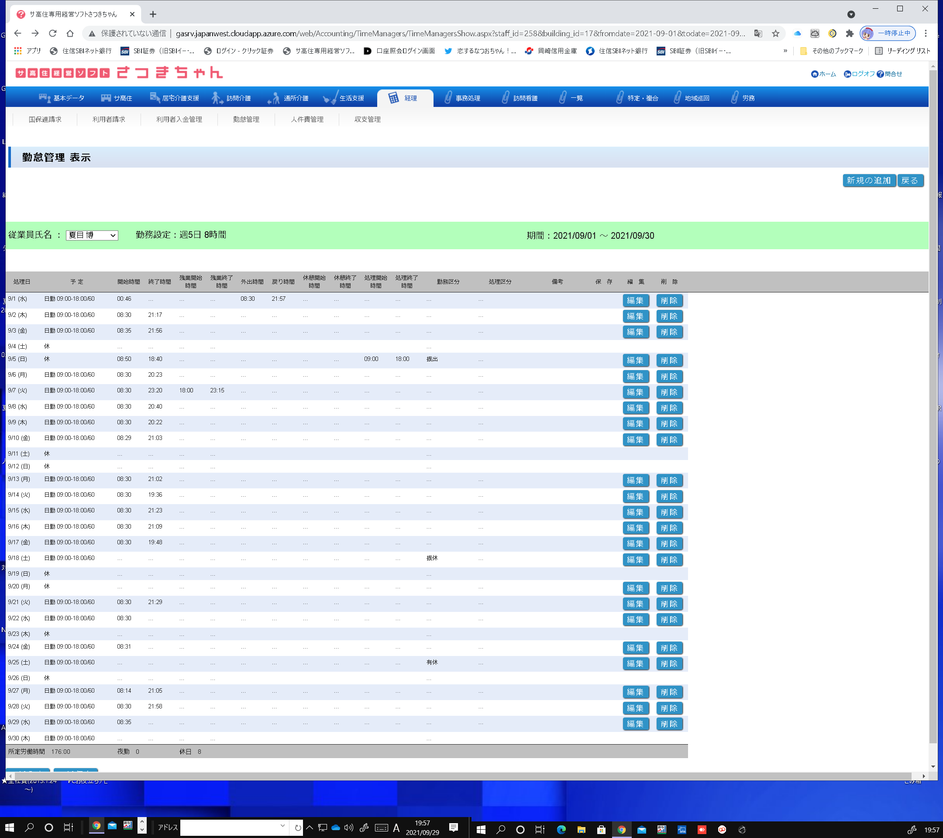Click the ログオフ logoff icon
This screenshot has height=838, width=943.
(x=847, y=74)
